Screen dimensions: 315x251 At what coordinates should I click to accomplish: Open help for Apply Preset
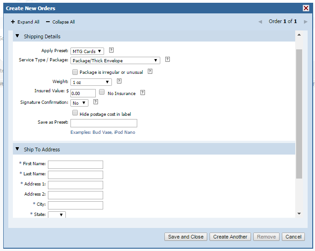click(x=111, y=50)
